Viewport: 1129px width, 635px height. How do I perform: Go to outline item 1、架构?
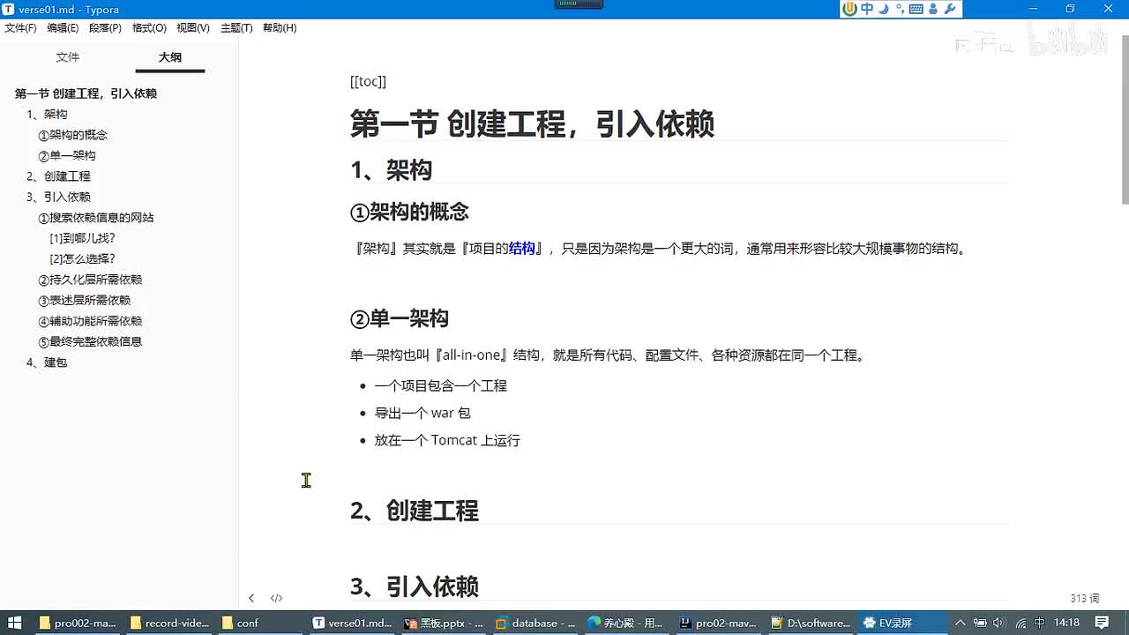tap(47, 114)
